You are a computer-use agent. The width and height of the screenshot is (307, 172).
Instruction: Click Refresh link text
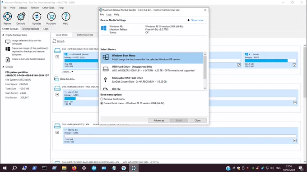pyautogui.click(x=60, y=41)
